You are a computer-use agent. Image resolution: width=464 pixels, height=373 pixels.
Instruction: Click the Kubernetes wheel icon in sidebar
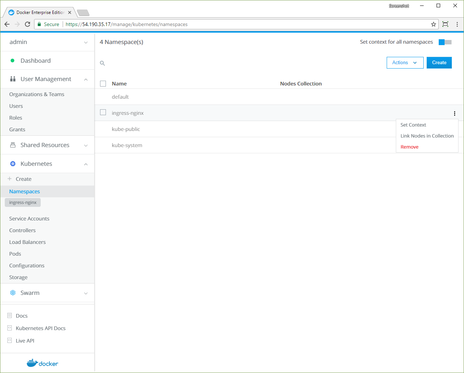[13, 164]
